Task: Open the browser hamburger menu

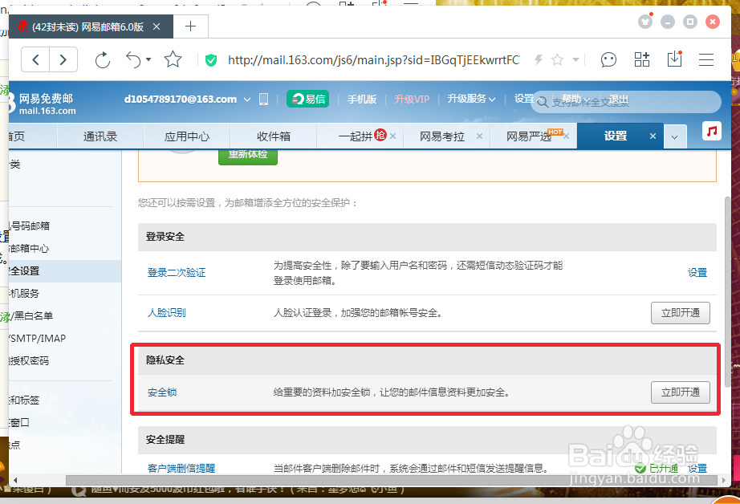Action: pyautogui.click(x=706, y=60)
